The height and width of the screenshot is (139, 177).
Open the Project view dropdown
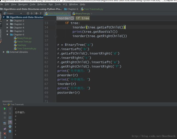(x=21, y=13)
